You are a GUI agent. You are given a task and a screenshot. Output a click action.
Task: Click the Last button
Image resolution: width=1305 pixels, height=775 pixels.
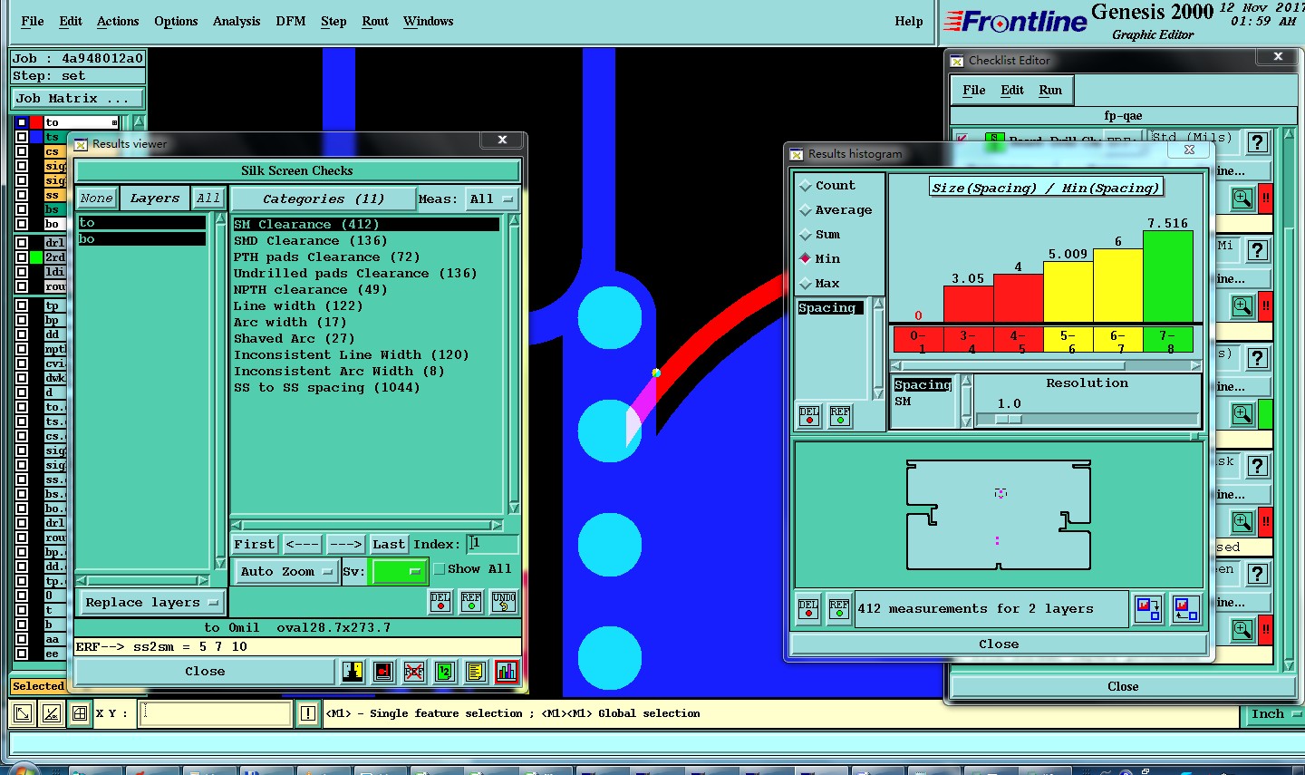pyautogui.click(x=389, y=544)
